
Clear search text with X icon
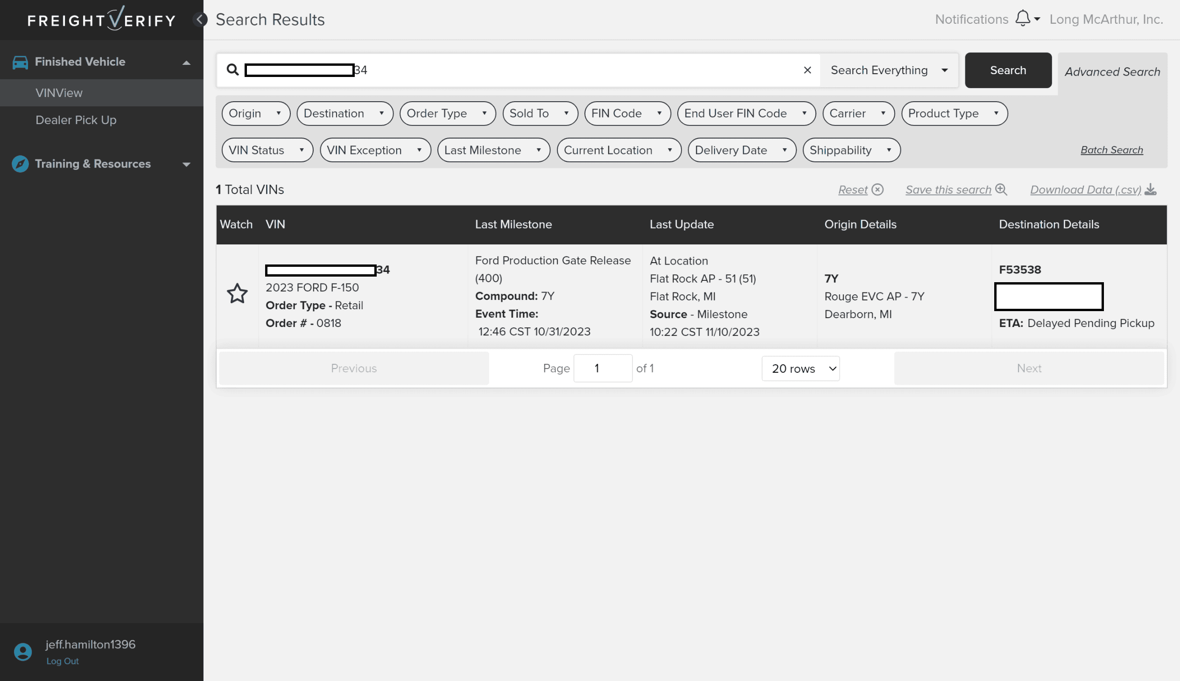point(807,70)
